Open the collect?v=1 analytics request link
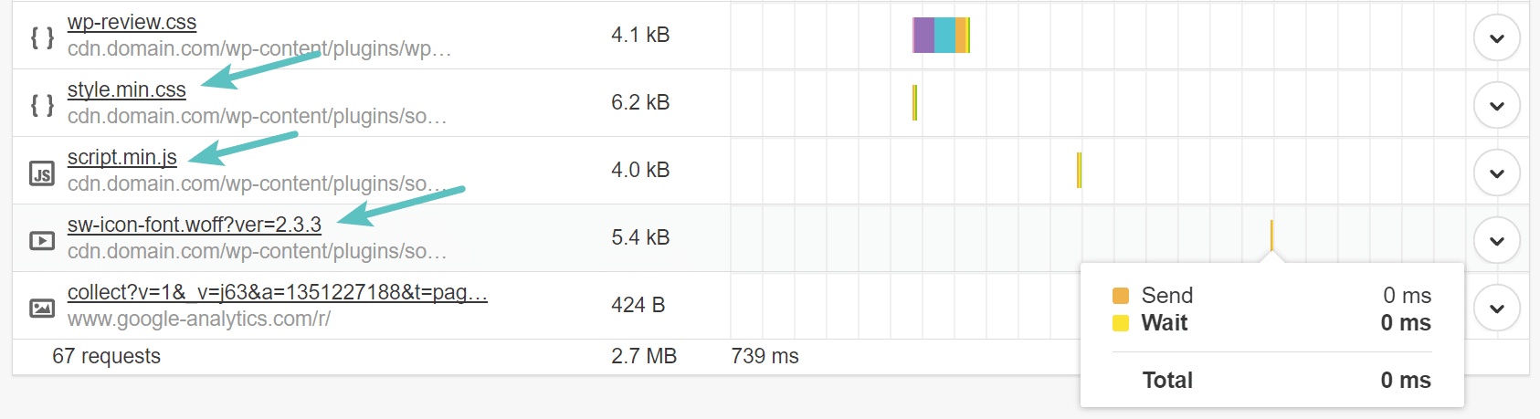Image resolution: width=1540 pixels, height=419 pixels. [277, 293]
